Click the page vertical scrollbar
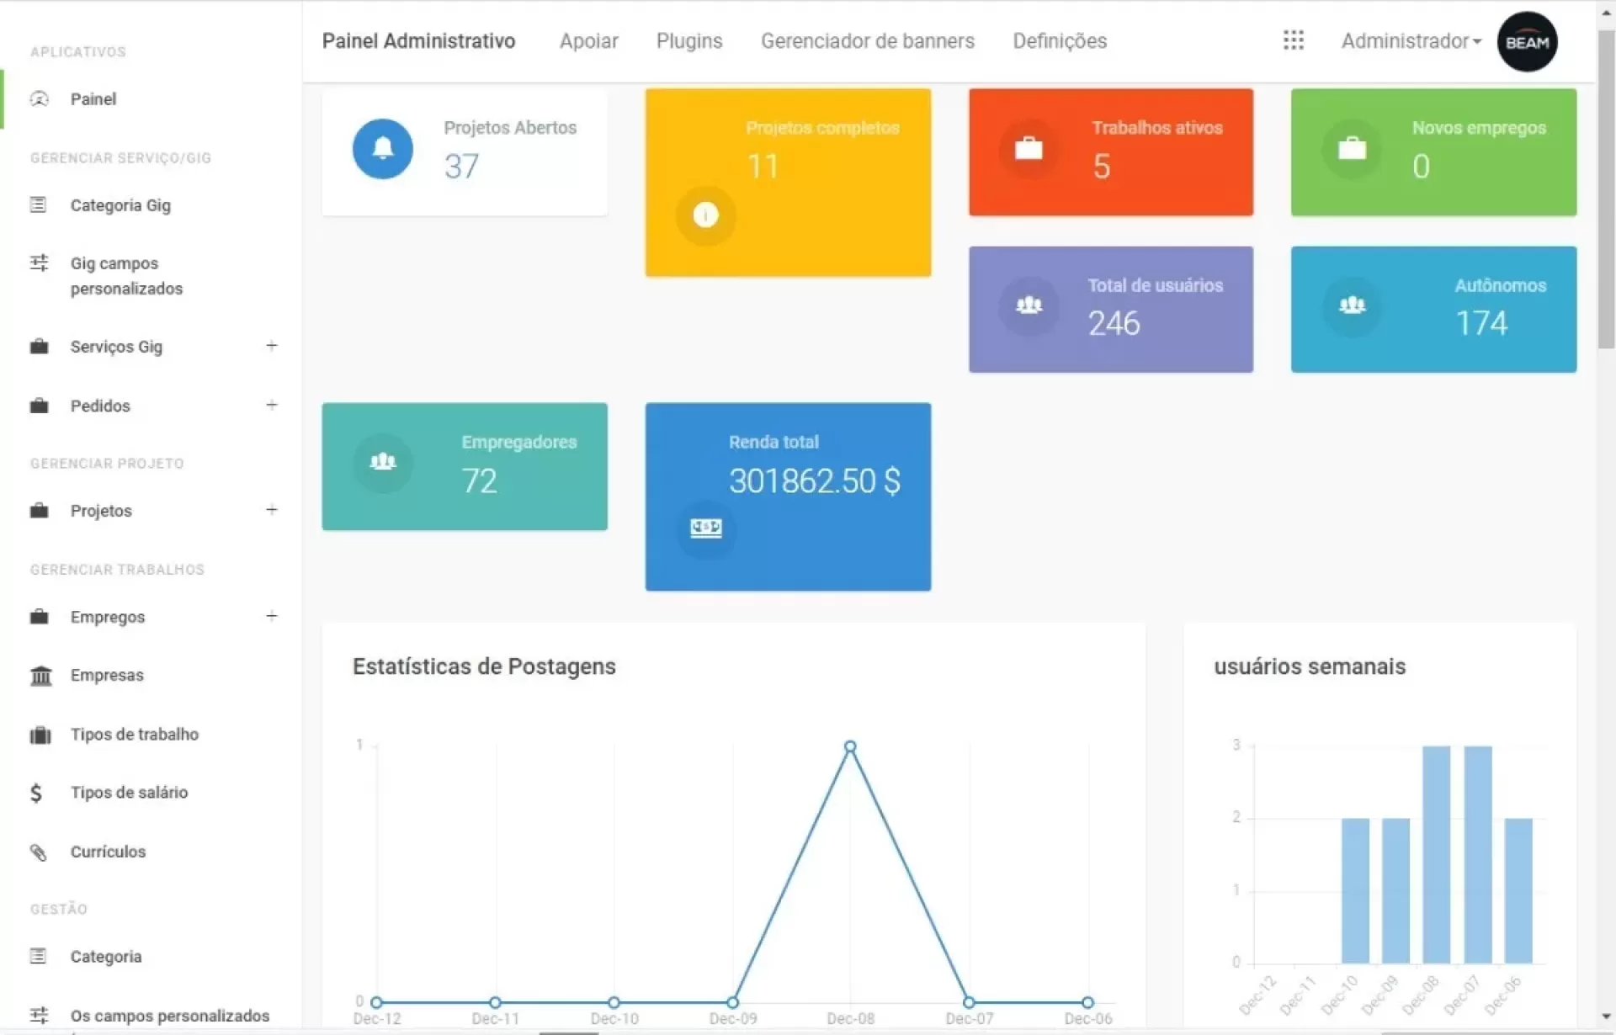 (1606, 190)
